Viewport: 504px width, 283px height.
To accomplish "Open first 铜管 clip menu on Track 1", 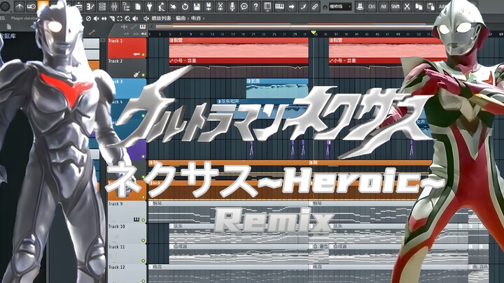I will (171, 41).
